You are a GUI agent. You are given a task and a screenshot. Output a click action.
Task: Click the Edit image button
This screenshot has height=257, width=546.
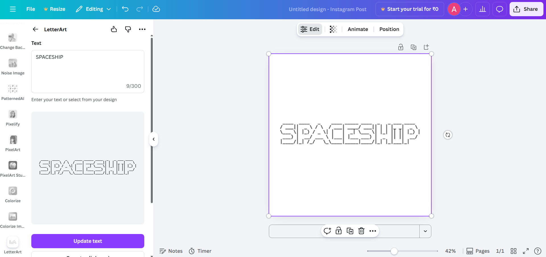pyautogui.click(x=310, y=29)
